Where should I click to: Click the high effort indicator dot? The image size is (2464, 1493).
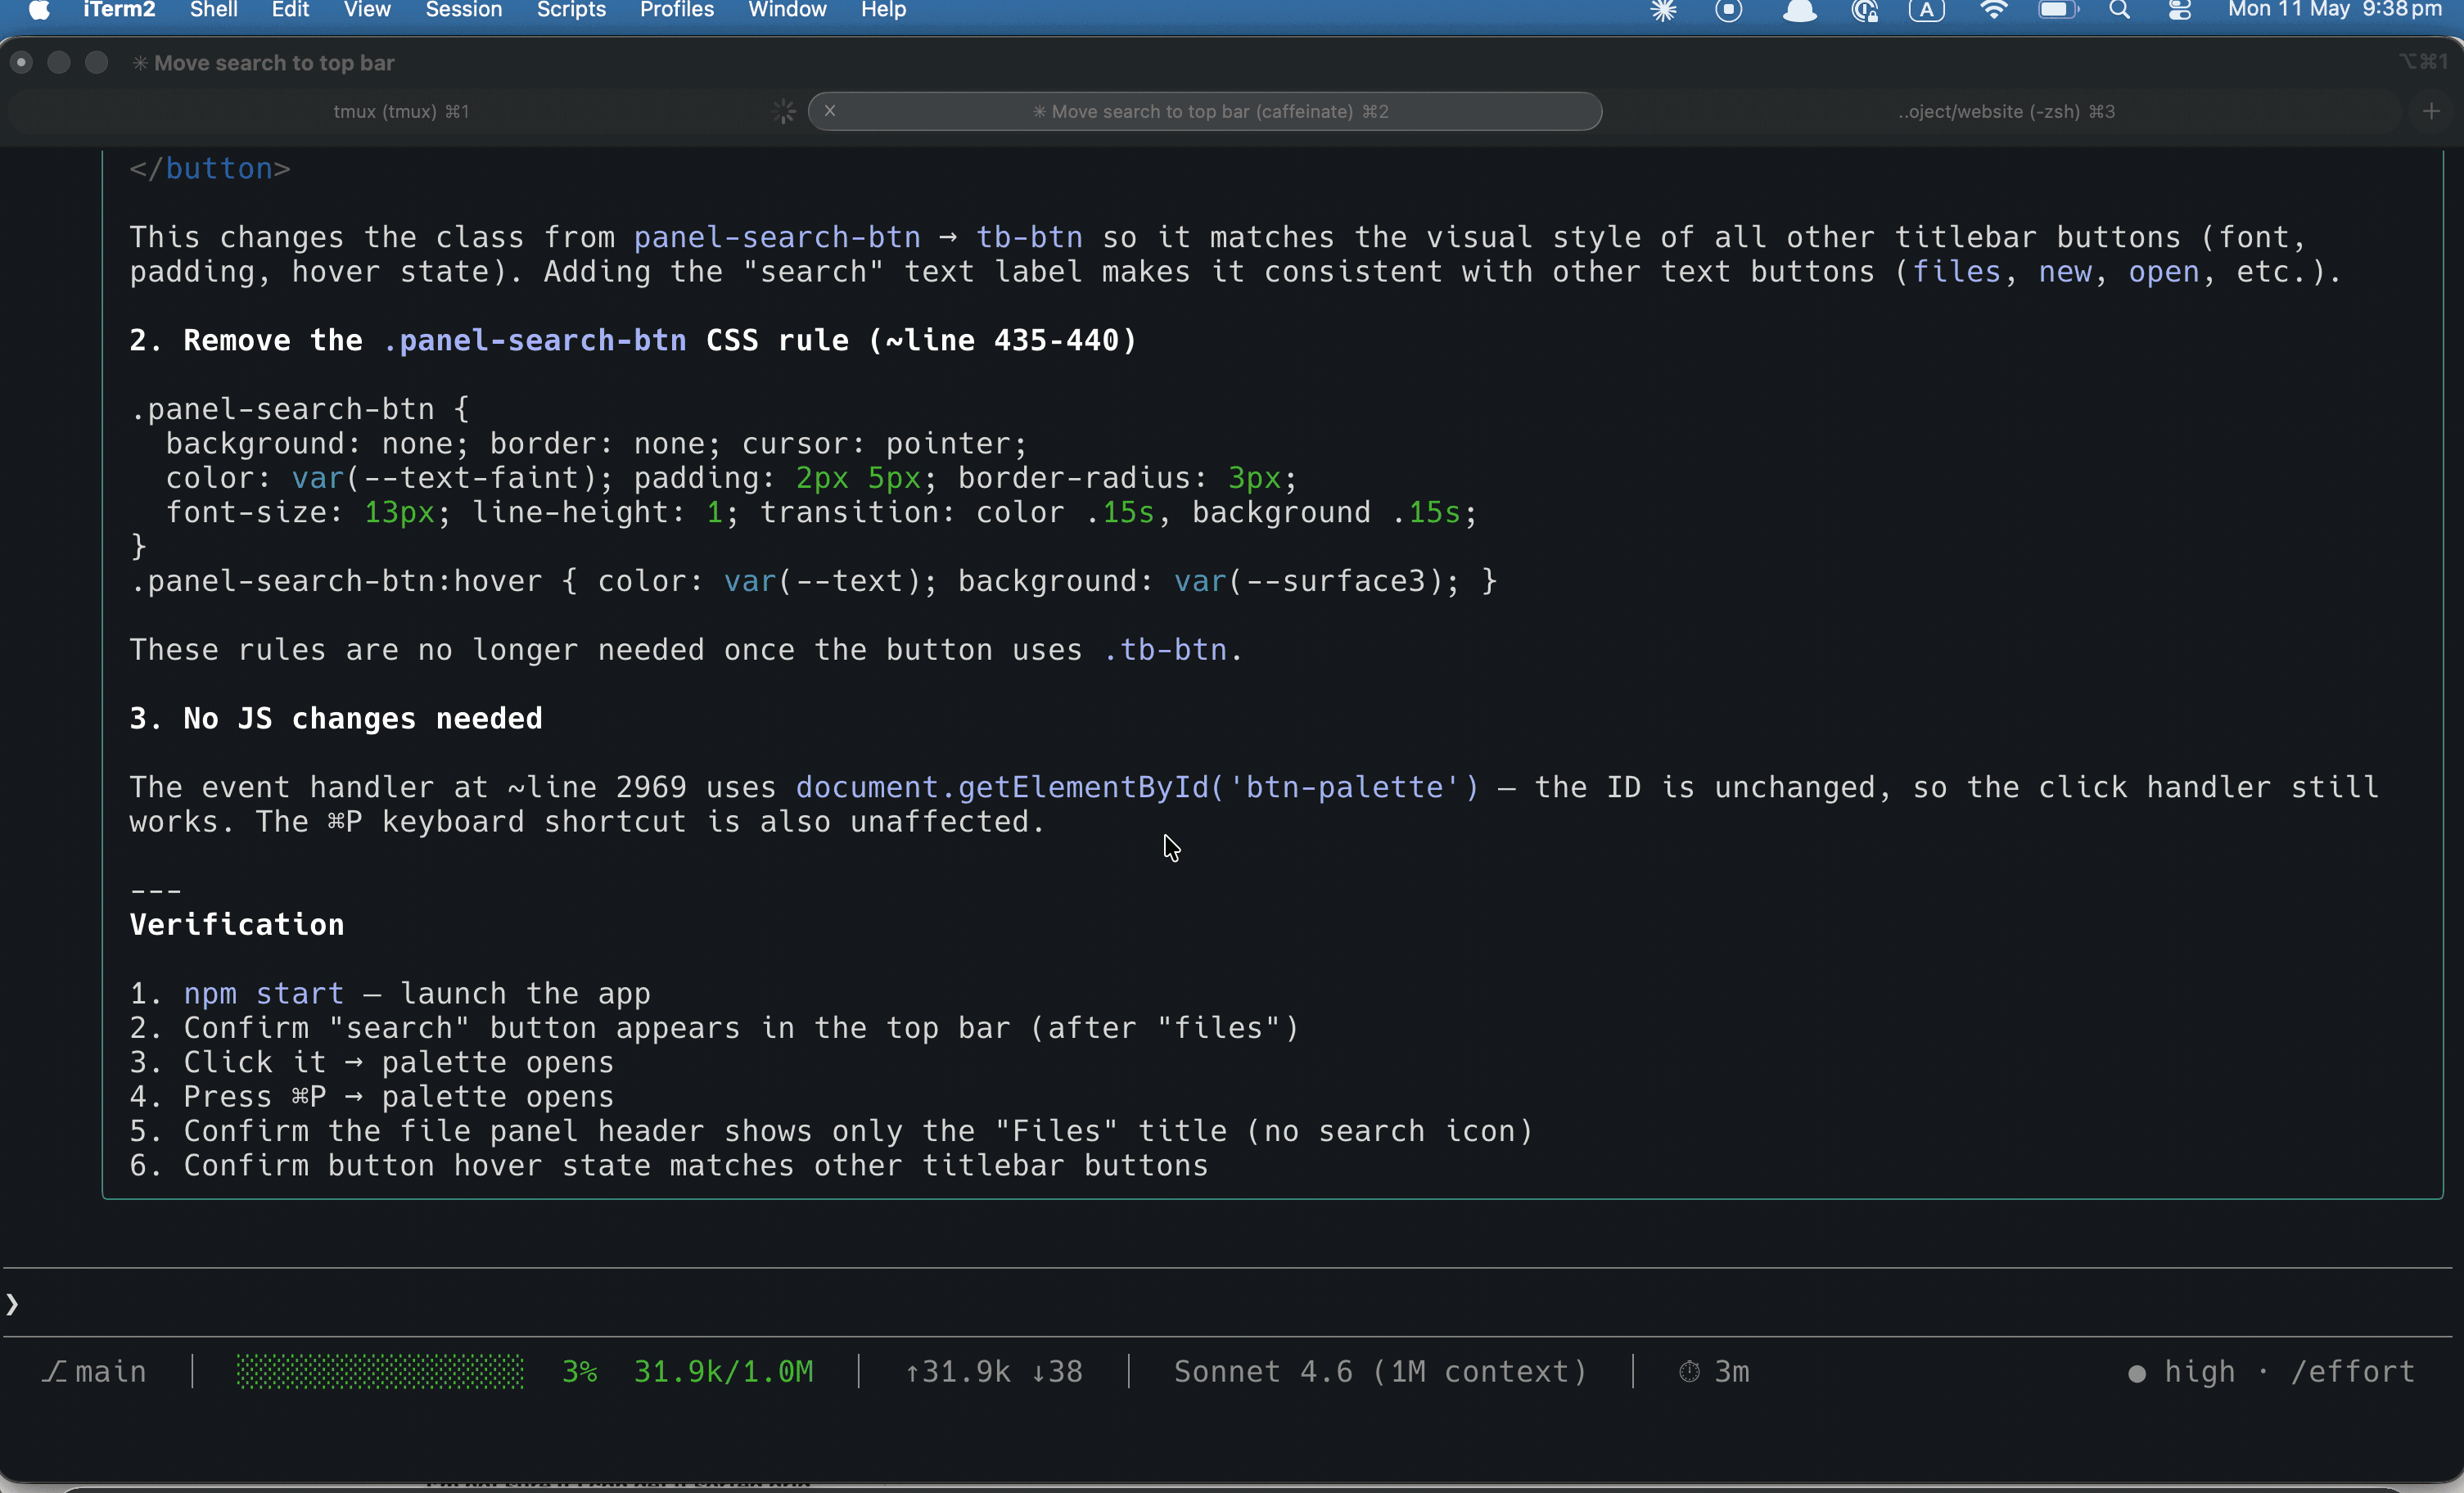point(2137,1373)
